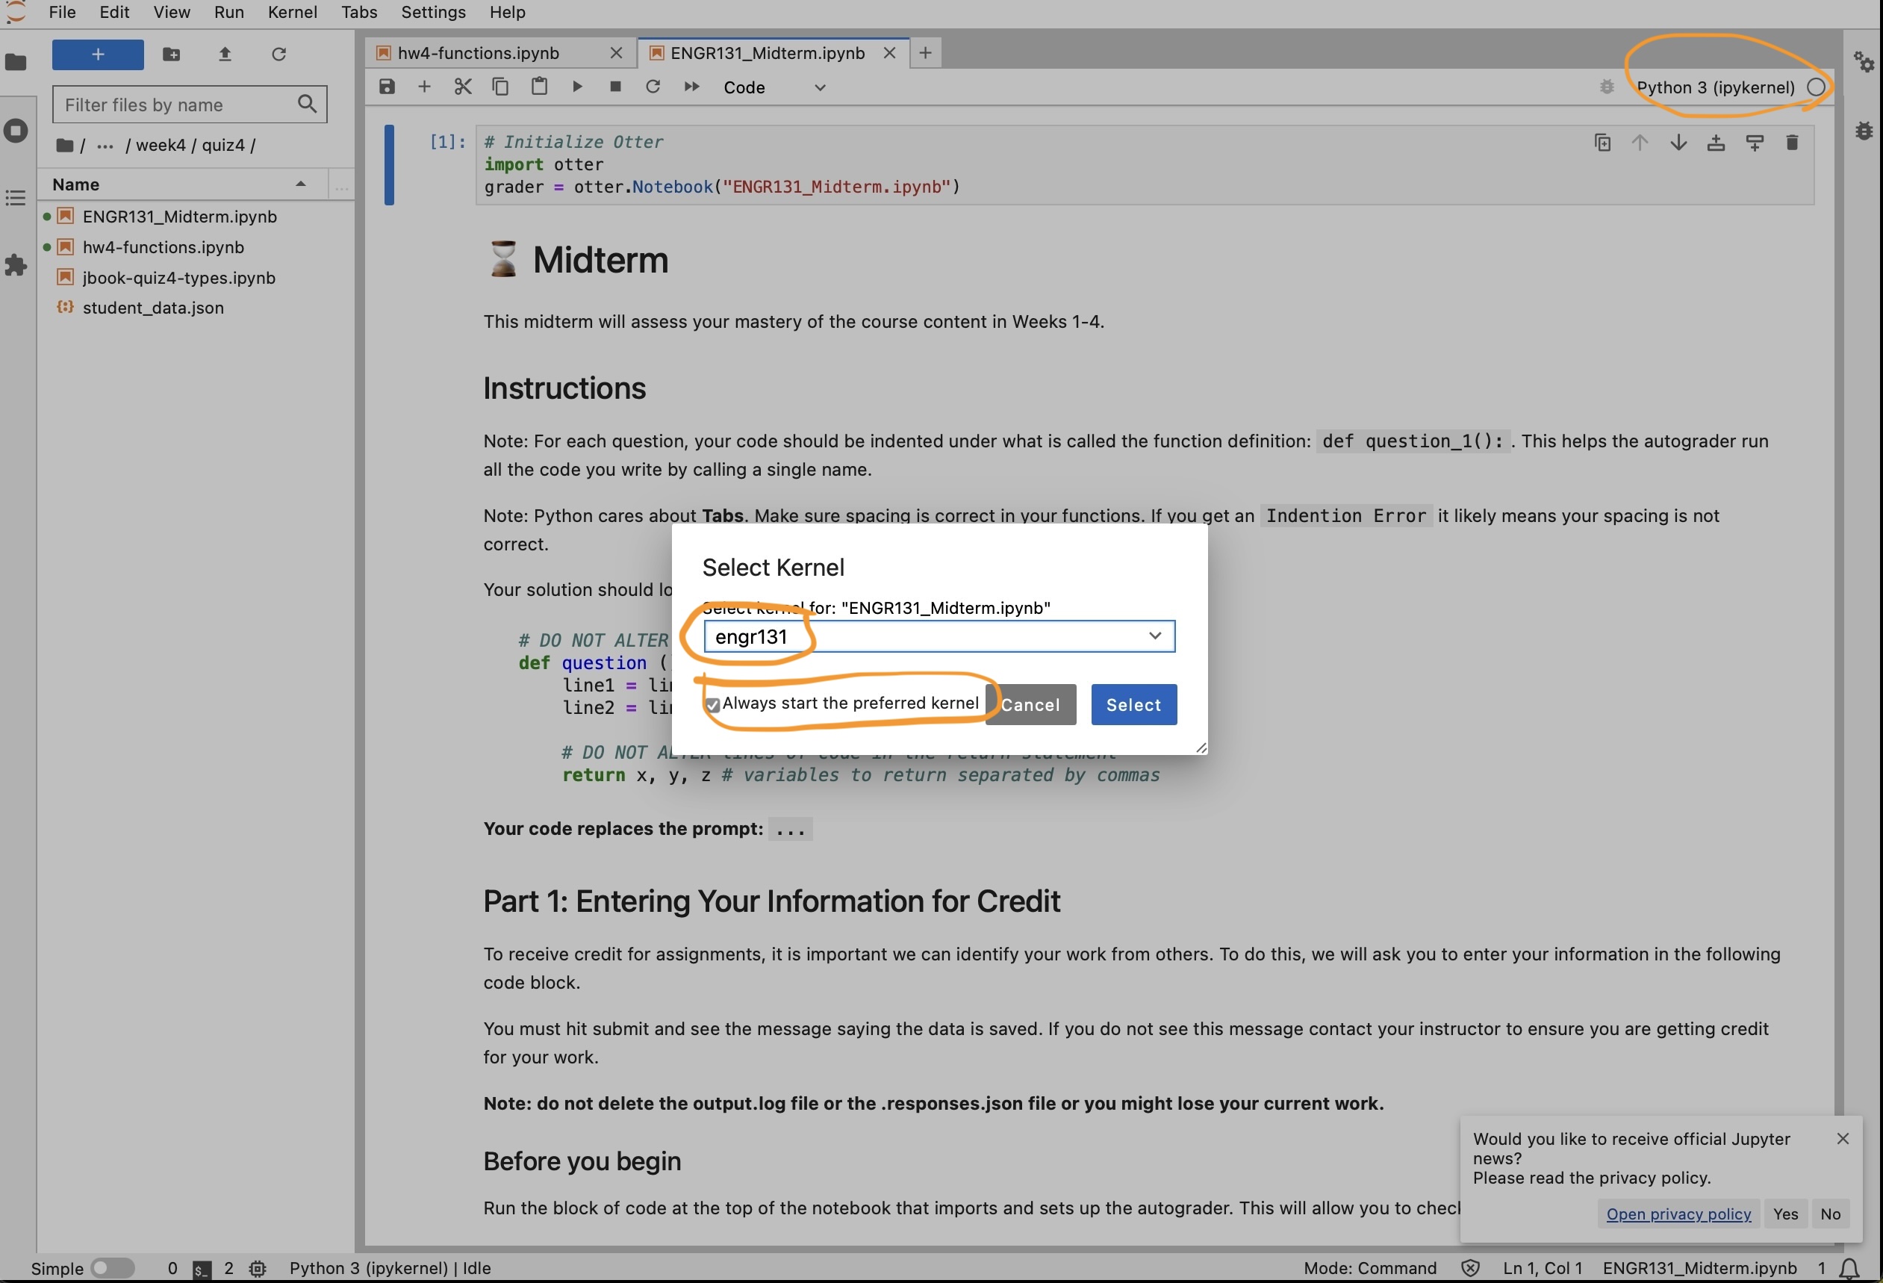
Task: Duplicate the cell with the copy icon
Action: click(1602, 143)
